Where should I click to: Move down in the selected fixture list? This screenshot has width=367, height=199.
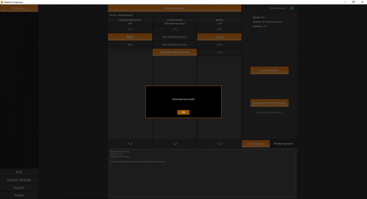pos(175,144)
